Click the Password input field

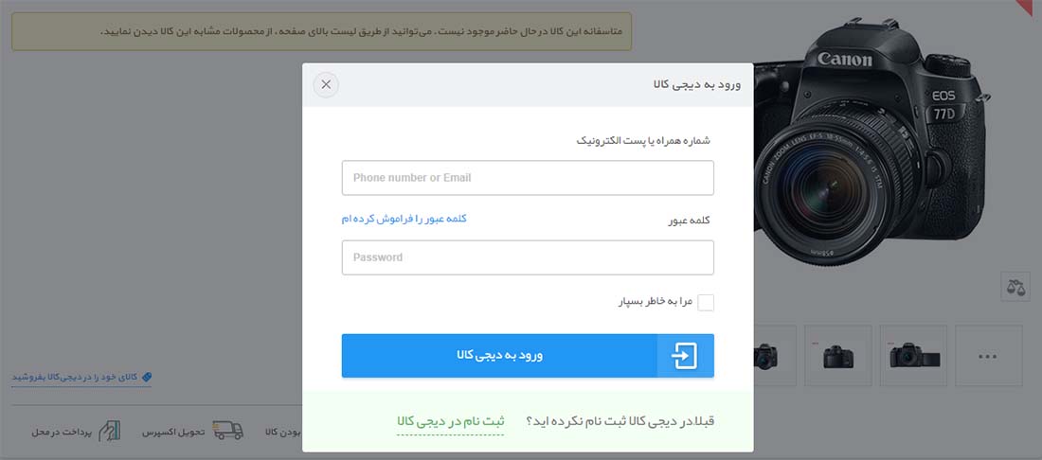528,257
